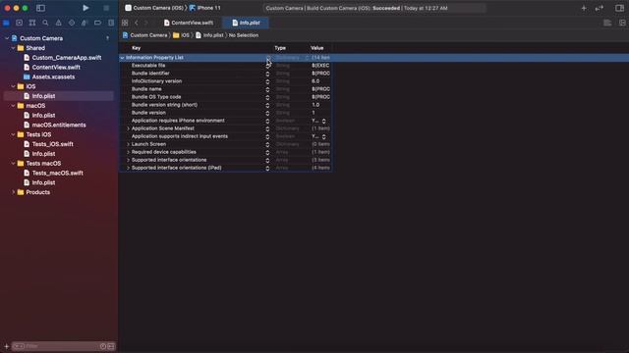The height and width of the screenshot is (353, 629).
Task: Click iOS folder in jump bar
Action: click(x=181, y=35)
